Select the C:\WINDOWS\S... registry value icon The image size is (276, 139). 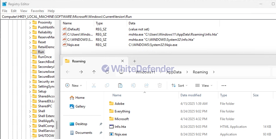64,40
